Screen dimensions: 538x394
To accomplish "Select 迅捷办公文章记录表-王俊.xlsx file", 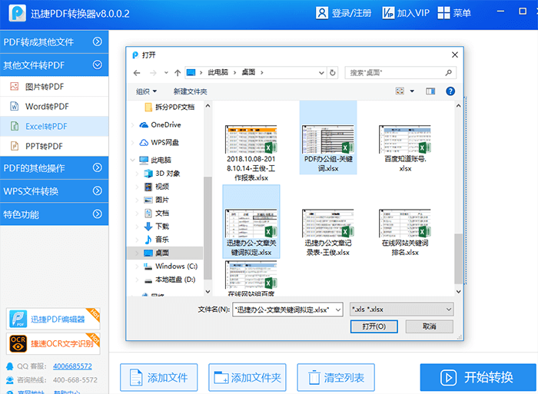I will 328,233.
